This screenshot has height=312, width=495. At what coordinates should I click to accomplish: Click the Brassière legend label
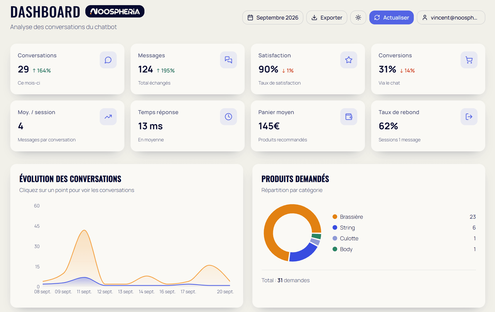click(351, 217)
